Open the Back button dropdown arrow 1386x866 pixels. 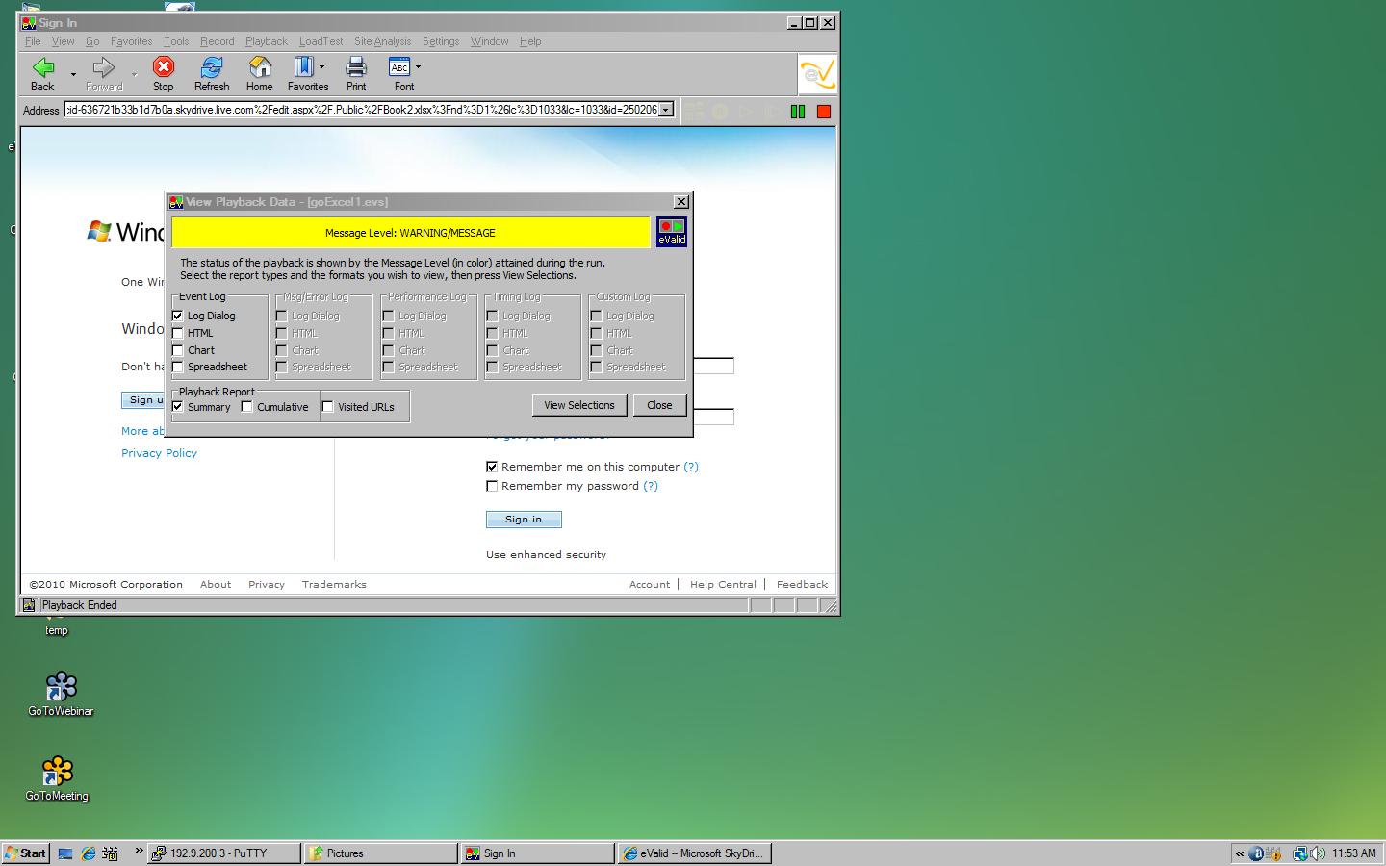tap(72, 74)
